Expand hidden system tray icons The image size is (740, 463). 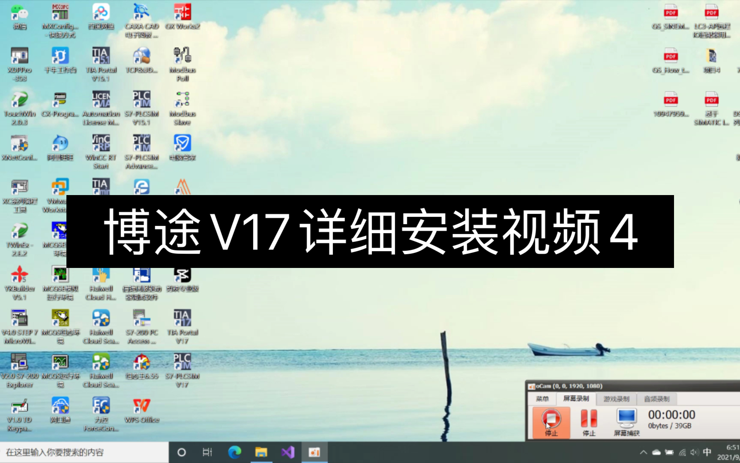(x=643, y=452)
